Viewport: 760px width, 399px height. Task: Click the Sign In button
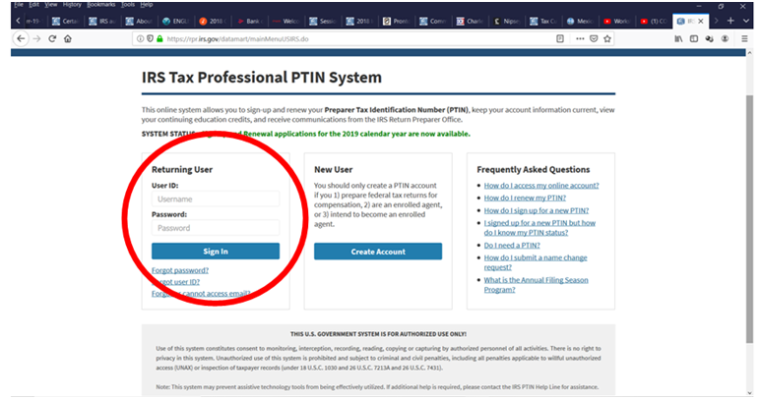click(216, 251)
